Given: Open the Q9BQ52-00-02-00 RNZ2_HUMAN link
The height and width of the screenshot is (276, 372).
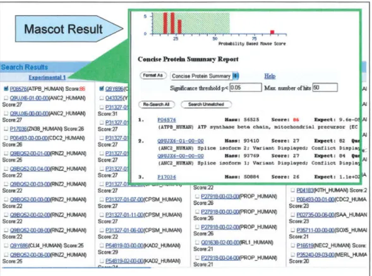Looking at the screenshot, I should (x=30, y=215).
